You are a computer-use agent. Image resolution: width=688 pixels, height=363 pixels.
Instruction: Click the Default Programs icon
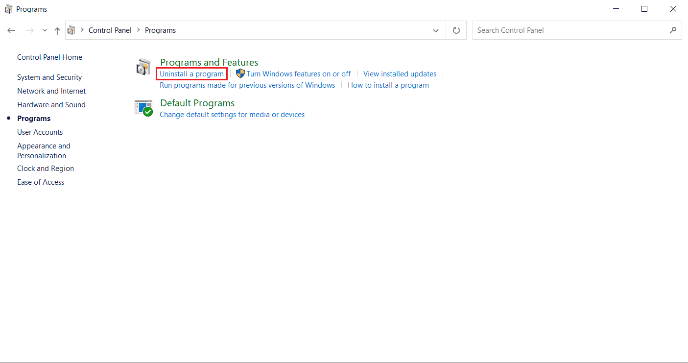(x=143, y=108)
